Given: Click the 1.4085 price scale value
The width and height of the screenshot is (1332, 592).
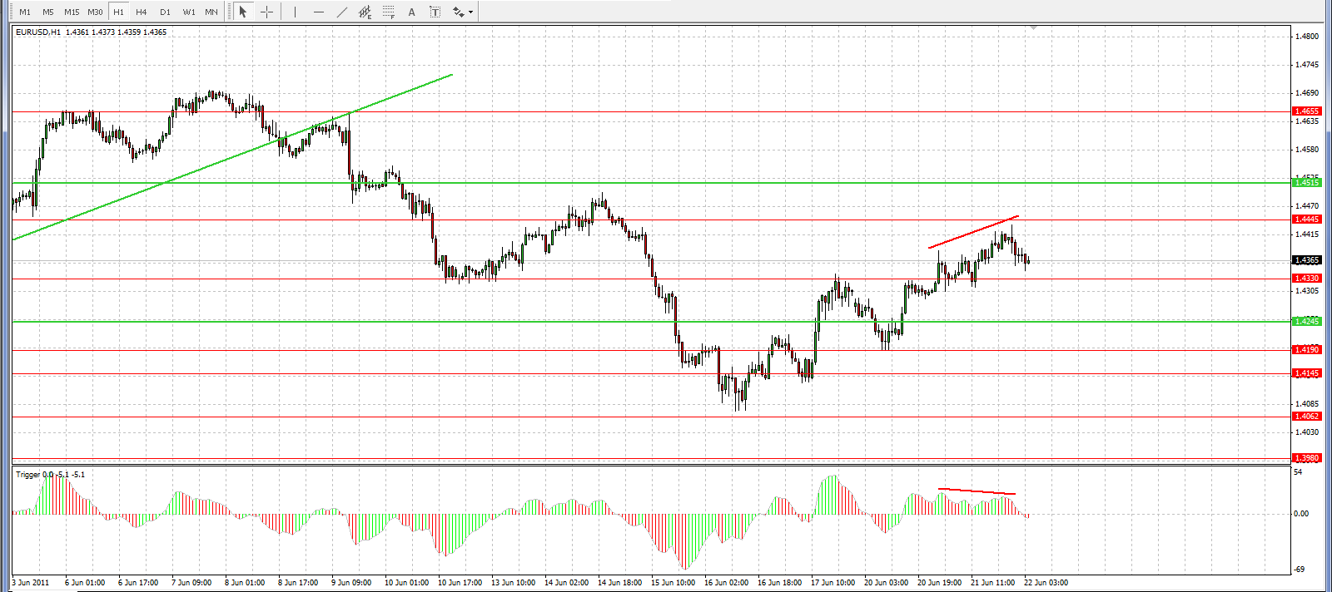Looking at the screenshot, I should [1307, 404].
